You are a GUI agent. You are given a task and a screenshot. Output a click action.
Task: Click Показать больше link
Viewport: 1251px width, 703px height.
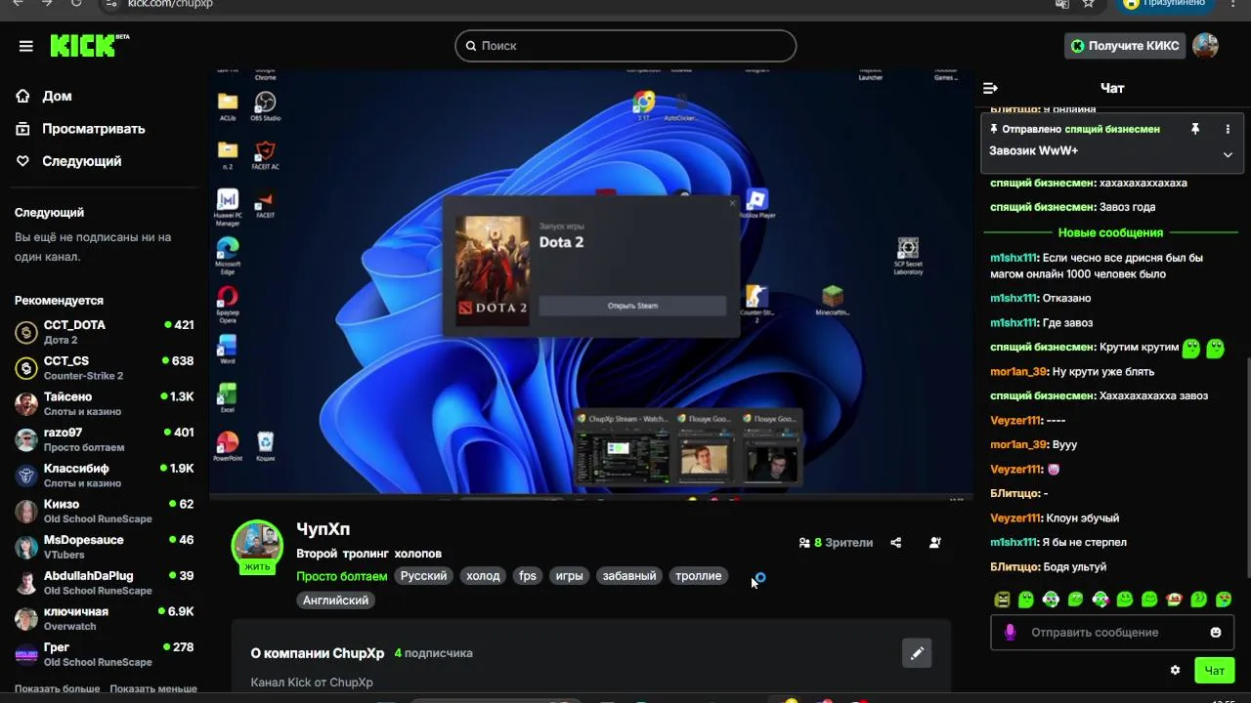pyautogui.click(x=57, y=688)
